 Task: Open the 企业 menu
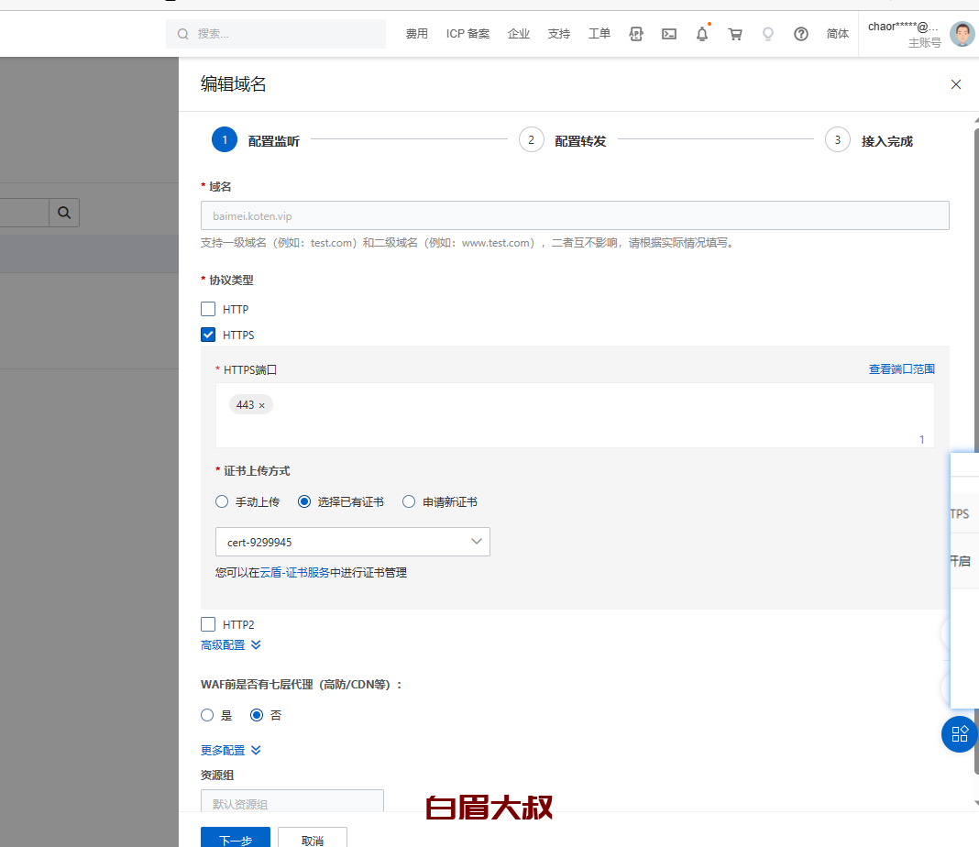[518, 34]
